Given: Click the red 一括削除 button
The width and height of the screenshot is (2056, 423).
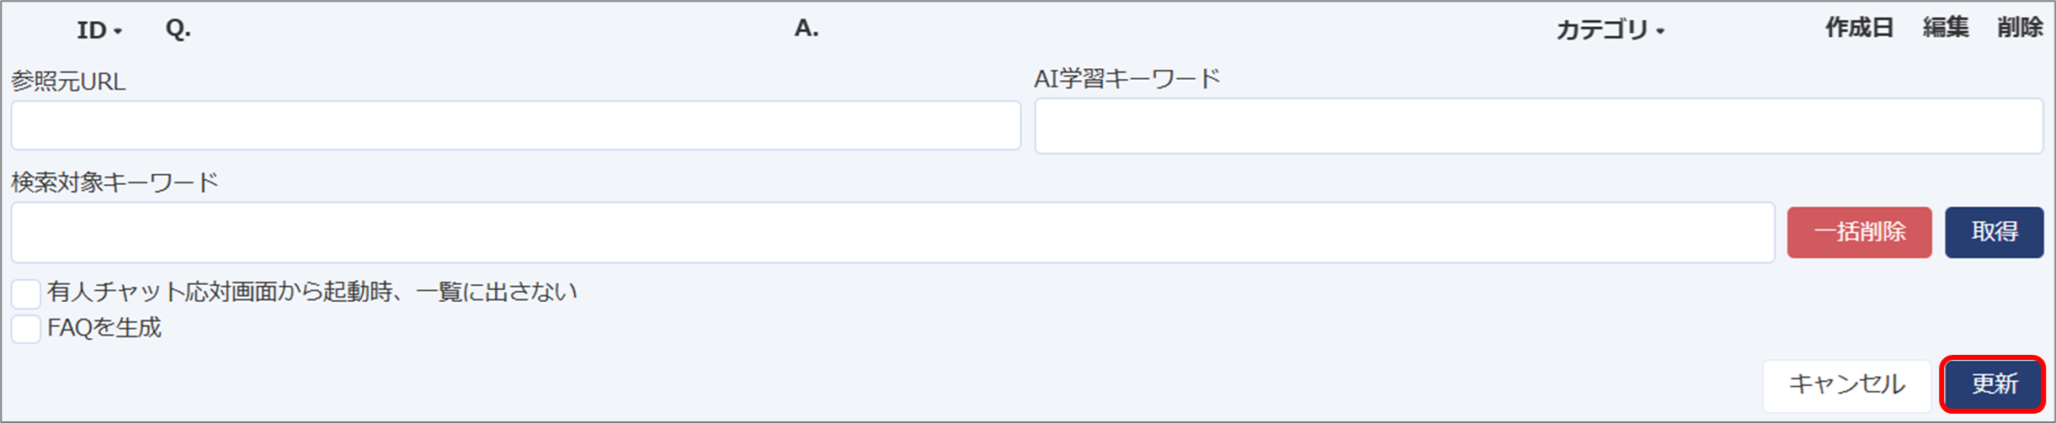Looking at the screenshot, I should [1859, 232].
